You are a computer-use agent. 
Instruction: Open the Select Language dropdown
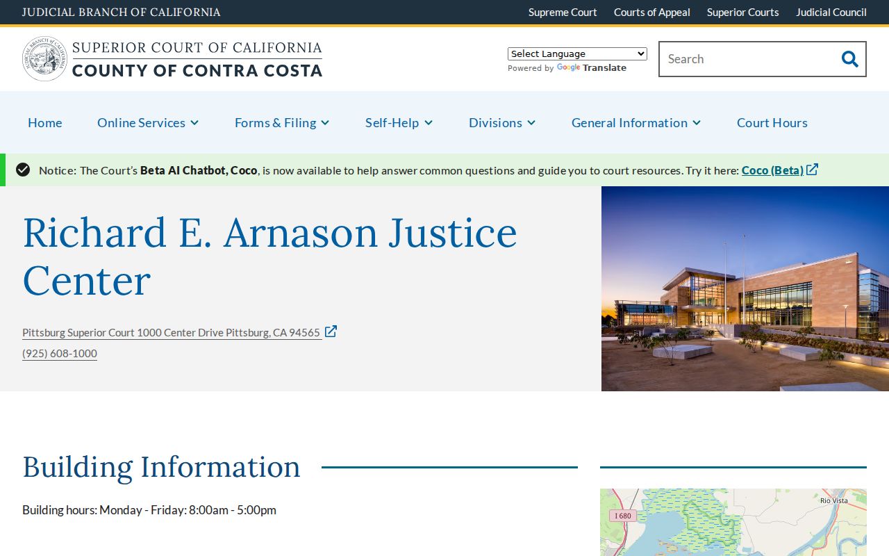[x=577, y=54]
